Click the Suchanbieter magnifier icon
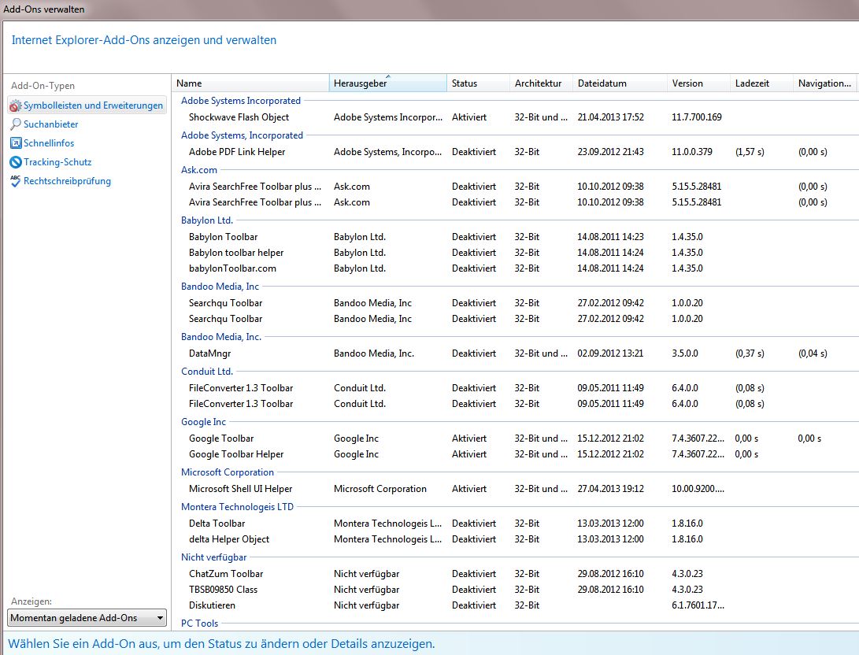 tap(16, 124)
